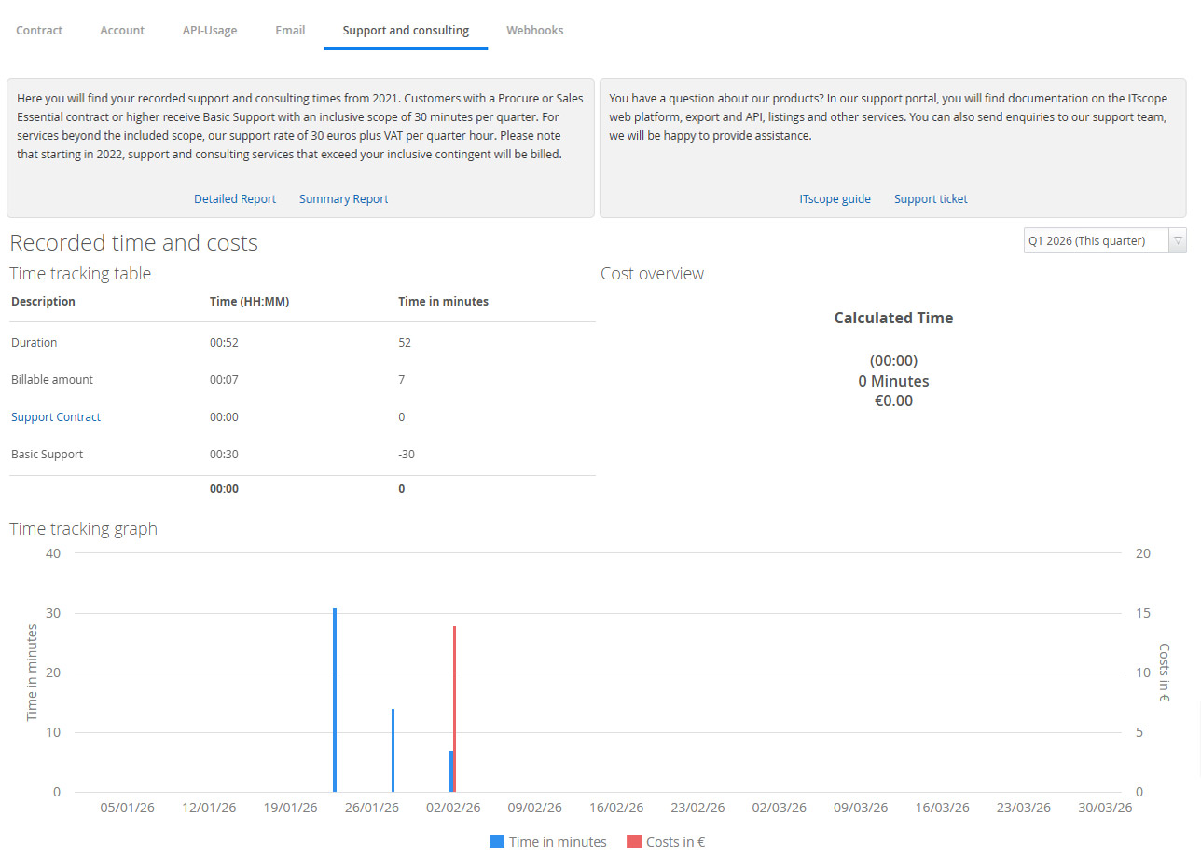Open the Detailed Report
Screen dimensions: 1201x857
[234, 198]
